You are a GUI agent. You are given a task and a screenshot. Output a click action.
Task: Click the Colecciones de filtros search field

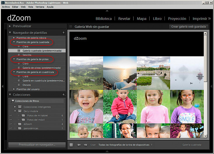(37, 101)
